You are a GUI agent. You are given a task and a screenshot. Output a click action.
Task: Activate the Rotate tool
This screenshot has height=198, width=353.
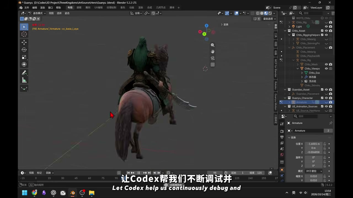[x=24, y=50]
